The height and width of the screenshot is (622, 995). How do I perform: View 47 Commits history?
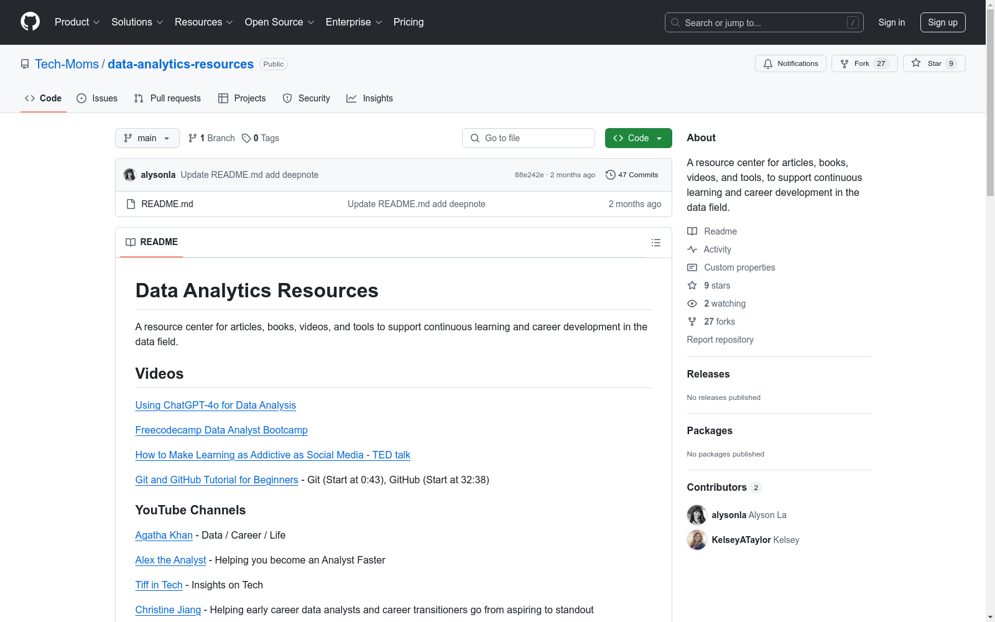(632, 175)
